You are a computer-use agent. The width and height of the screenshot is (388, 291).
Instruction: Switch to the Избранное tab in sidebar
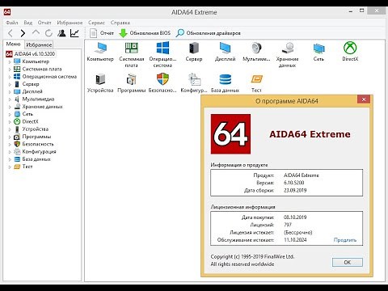39,44
